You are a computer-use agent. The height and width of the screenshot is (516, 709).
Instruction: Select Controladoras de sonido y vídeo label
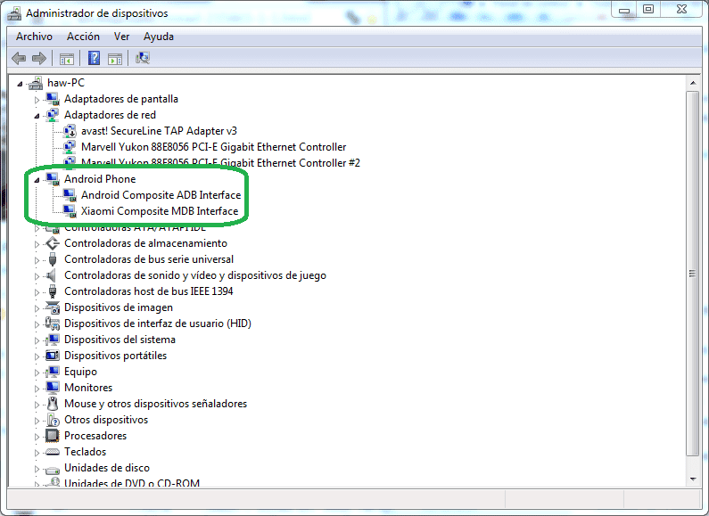(x=195, y=275)
